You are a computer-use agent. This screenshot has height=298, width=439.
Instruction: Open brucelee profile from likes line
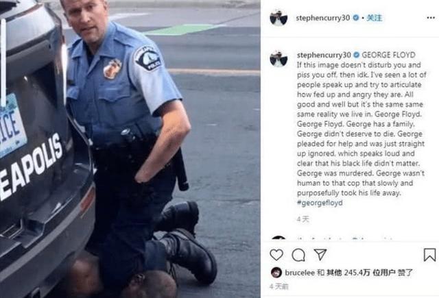point(300,272)
